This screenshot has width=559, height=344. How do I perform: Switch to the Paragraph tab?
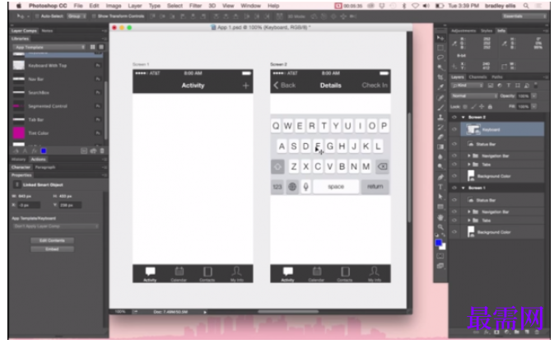click(45, 167)
